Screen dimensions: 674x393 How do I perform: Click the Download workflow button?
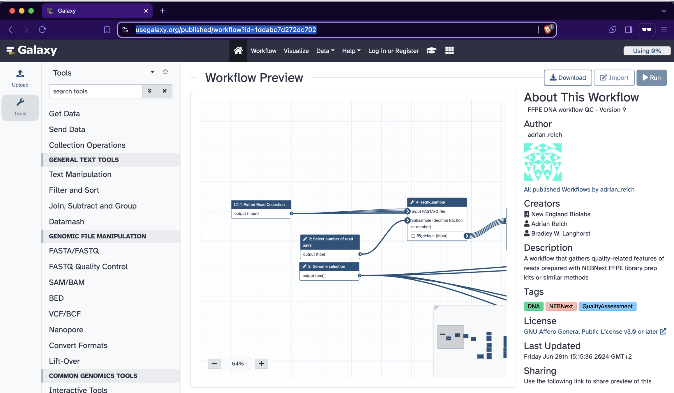567,78
